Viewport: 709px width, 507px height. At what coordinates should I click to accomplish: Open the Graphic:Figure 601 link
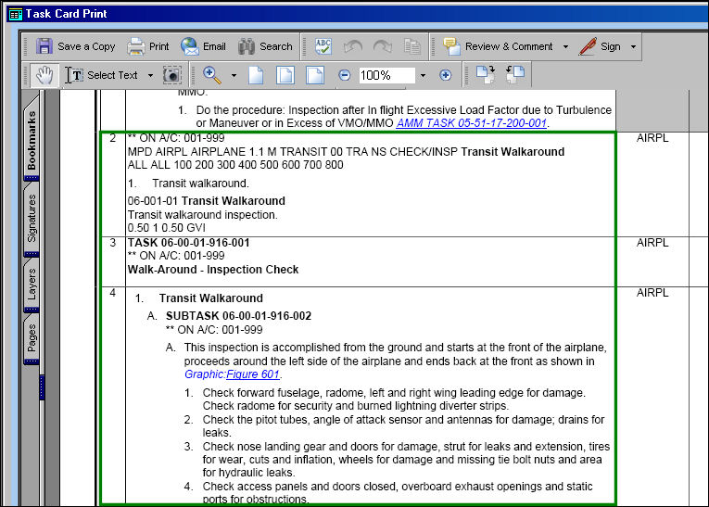tap(232, 374)
